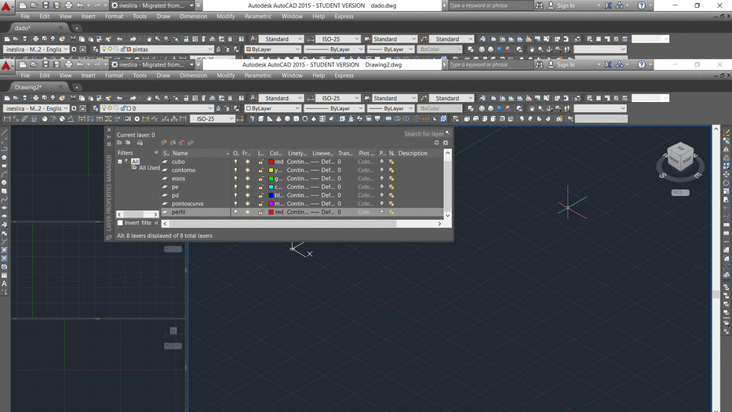Click the Pan hand icon in Drawing2 standard toolbar
This screenshot has height=412, width=732.
tap(148, 98)
